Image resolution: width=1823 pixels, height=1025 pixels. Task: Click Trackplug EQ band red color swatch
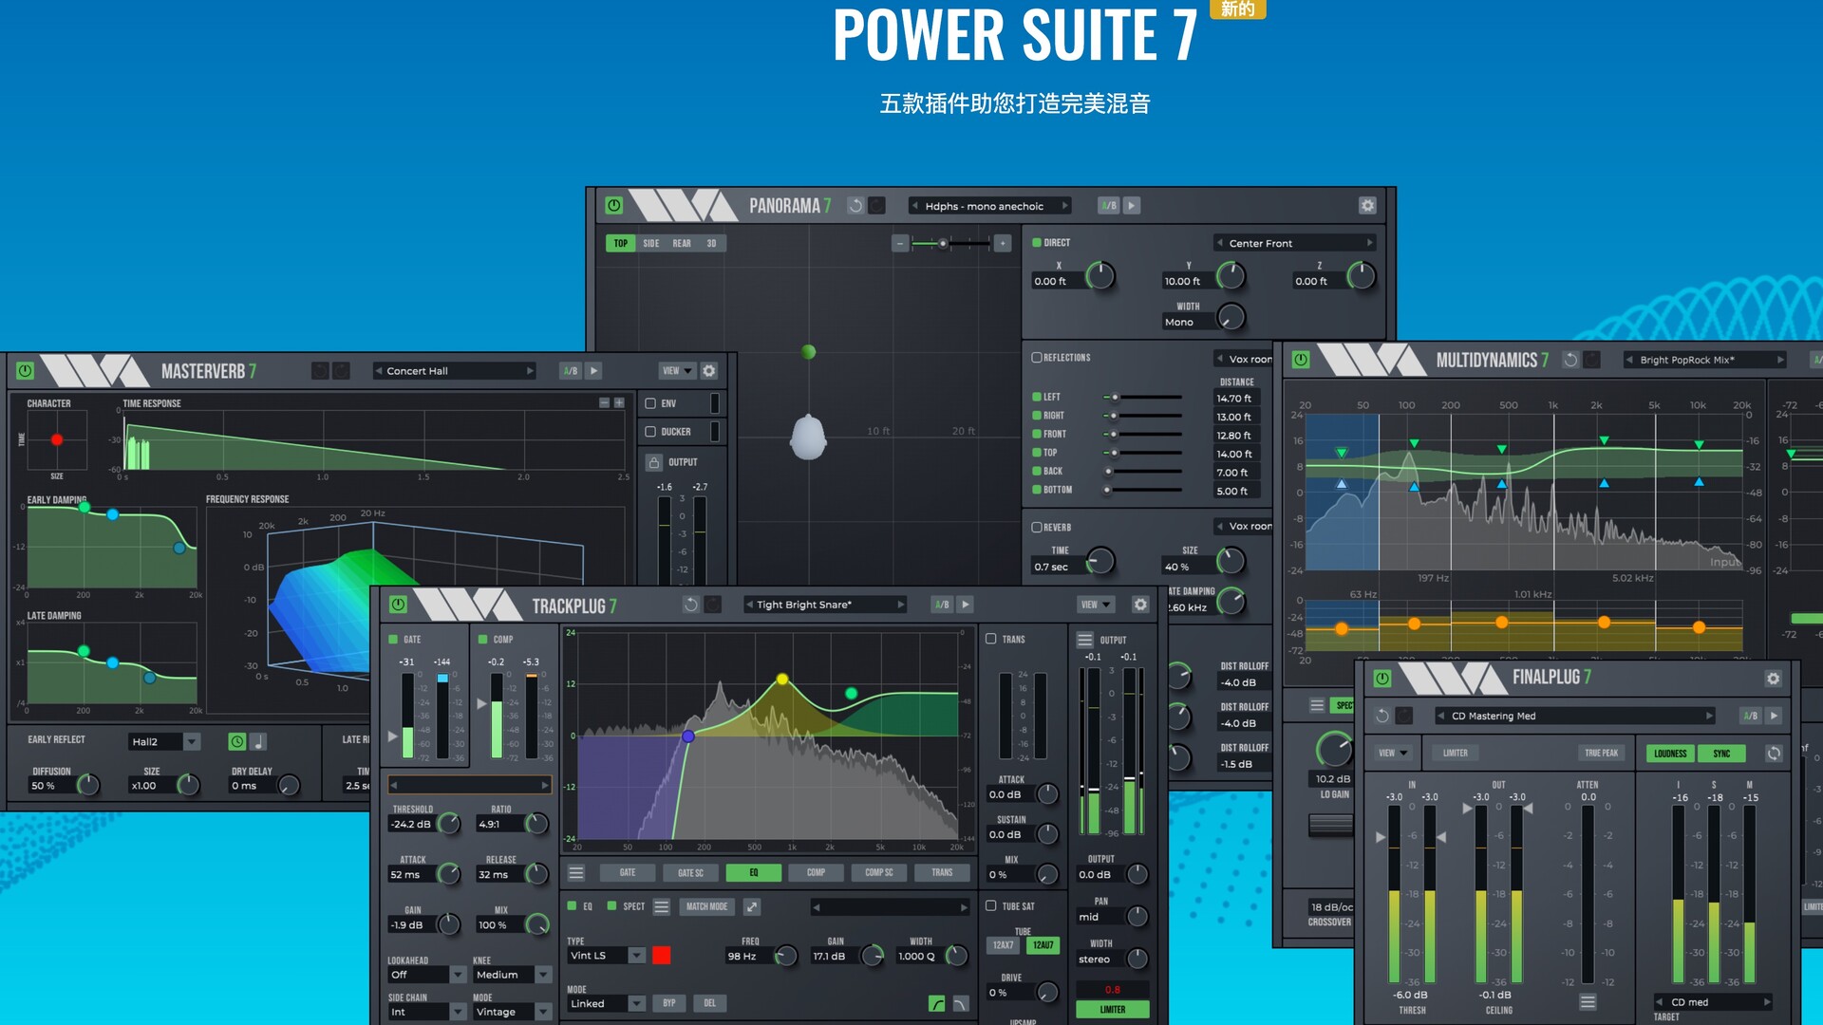(662, 956)
